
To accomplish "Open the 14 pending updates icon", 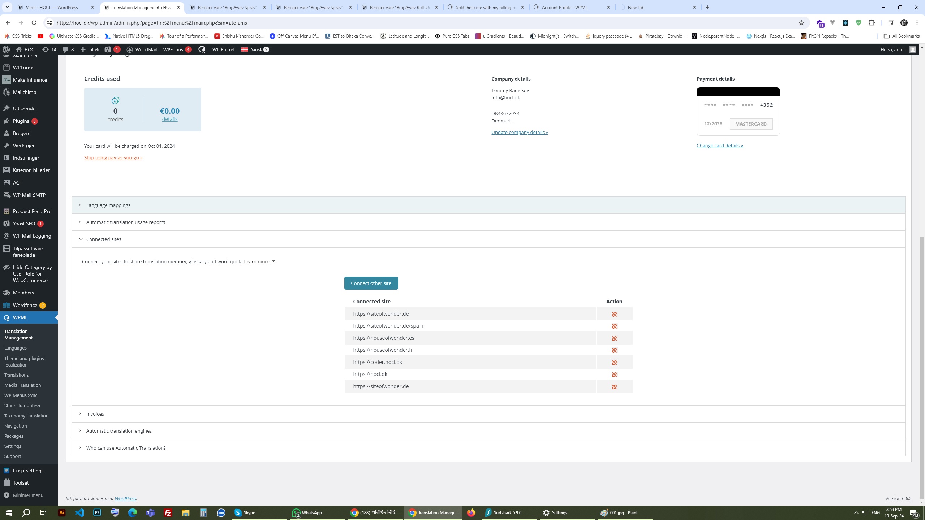I will click(50, 49).
